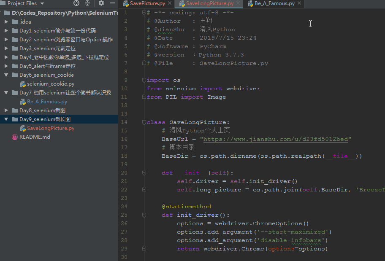Open the Project Files view dropdown

[x=42, y=3]
